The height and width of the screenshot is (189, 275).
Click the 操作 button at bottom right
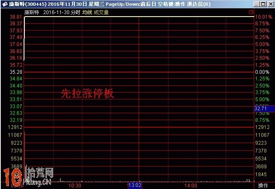(x=263, y=186)
